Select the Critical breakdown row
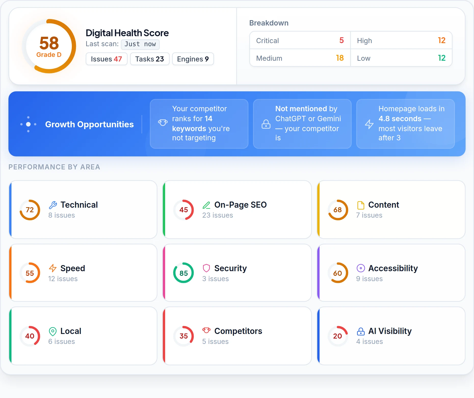This screenshot has height=398, width=474. tap(300, 40)
